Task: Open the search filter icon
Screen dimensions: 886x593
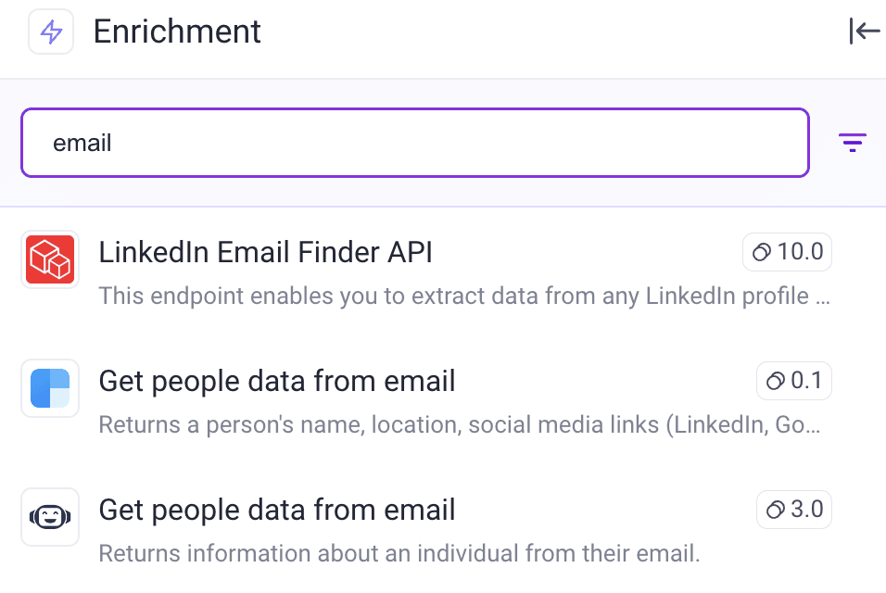Action: (x=853, y=143)
